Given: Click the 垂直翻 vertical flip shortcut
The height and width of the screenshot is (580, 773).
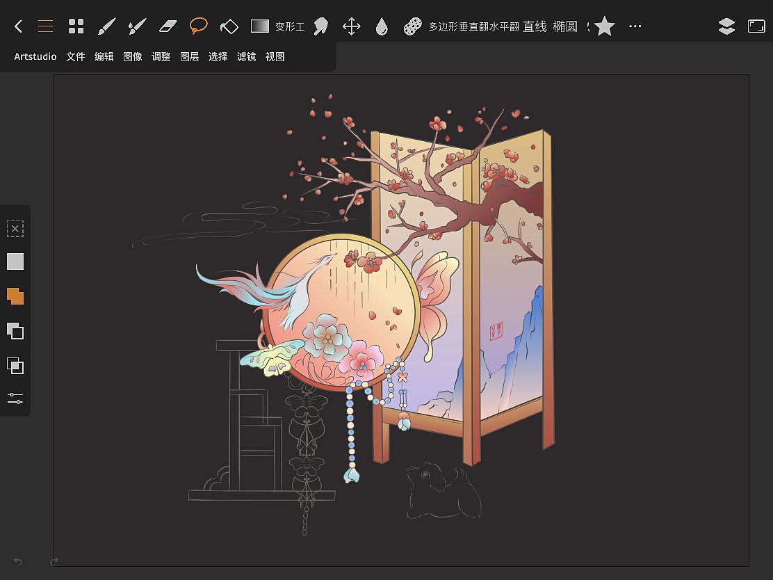Looking at the screenshot, I should (x=474, y=26).
